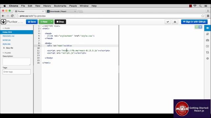This screenshot has width=211, height=118.
Task: Sign in with Github
Action: click(194, 22)
